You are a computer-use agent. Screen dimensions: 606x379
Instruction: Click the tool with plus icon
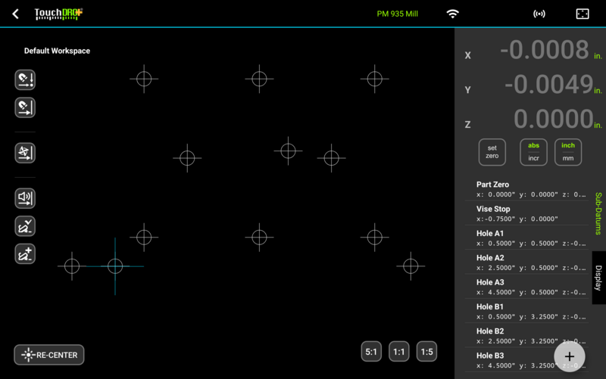pos(25,254)
